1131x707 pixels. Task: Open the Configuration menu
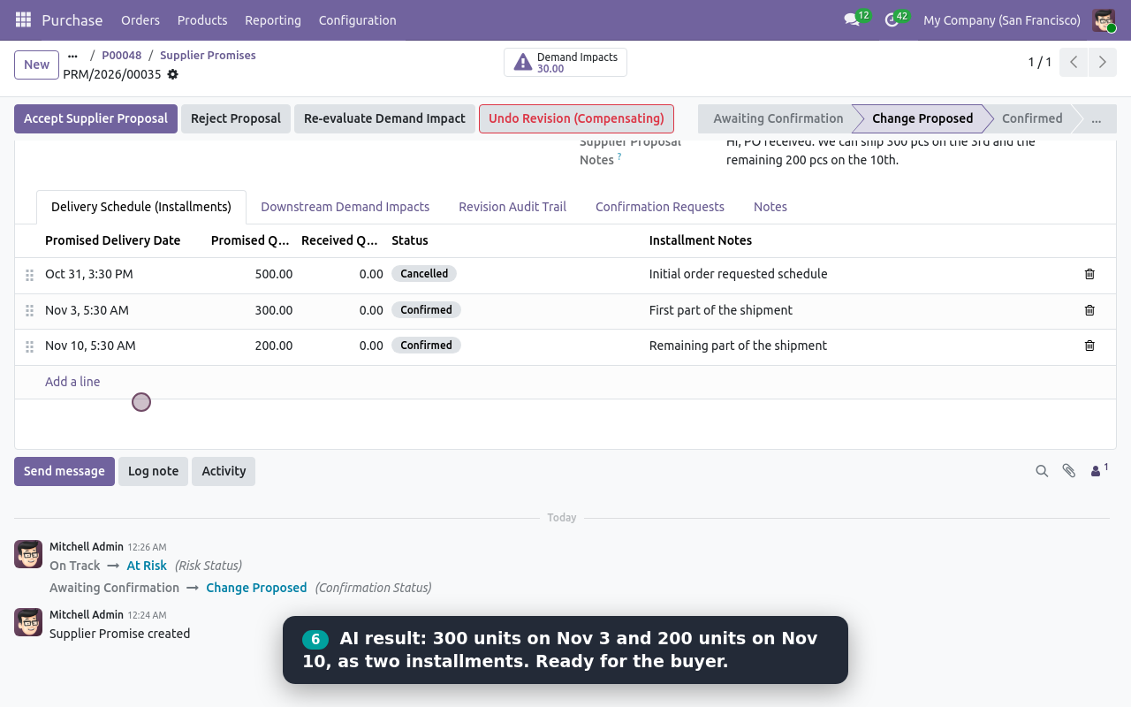tap(358, 20)
